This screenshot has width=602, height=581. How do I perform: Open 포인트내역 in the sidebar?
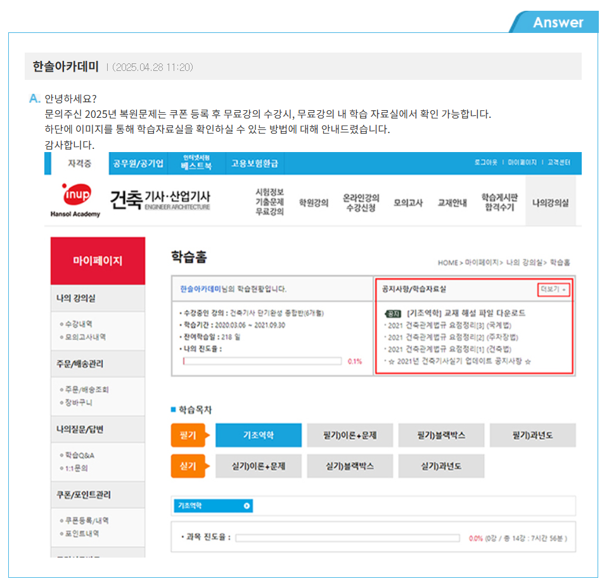click(x=82, y=533)
